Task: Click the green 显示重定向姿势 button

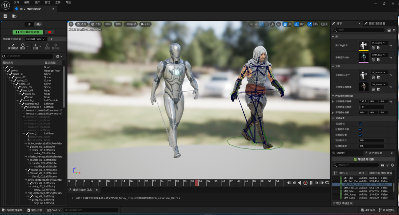Action: click(x=28, y=32)
